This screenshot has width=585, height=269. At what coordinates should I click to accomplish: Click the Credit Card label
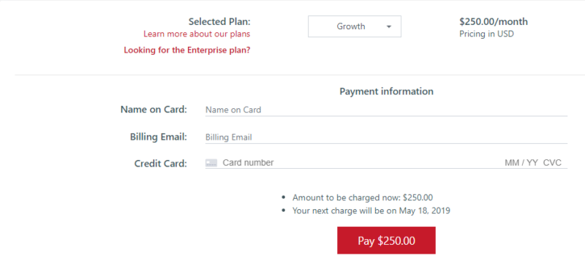(161, 164)
